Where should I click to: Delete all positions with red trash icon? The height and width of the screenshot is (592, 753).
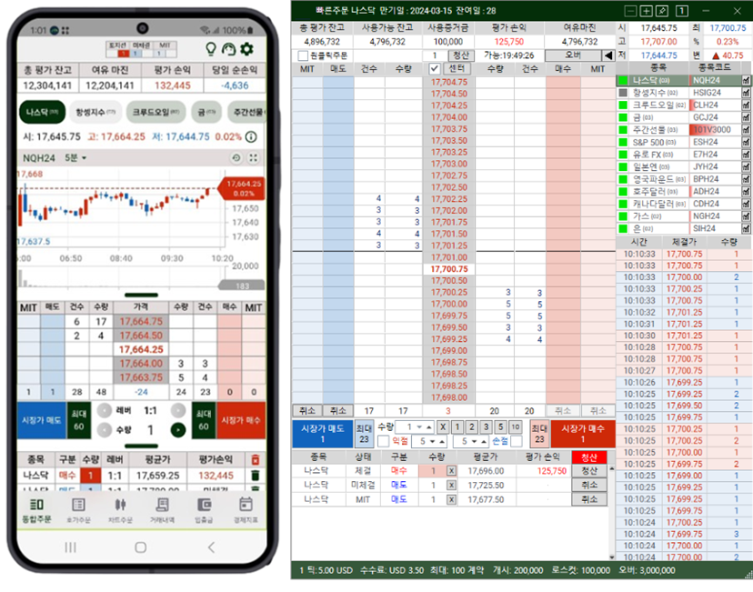click(255, 461)
